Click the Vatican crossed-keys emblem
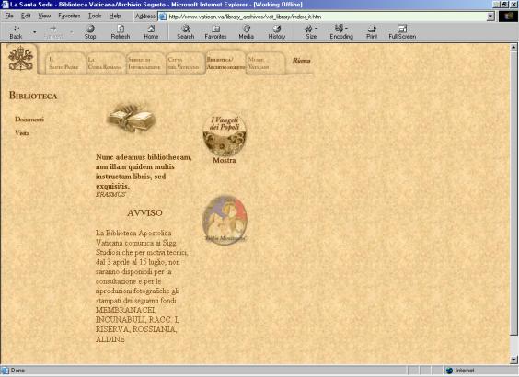Viewport: 519px width, 377px height. pos(20,59)
